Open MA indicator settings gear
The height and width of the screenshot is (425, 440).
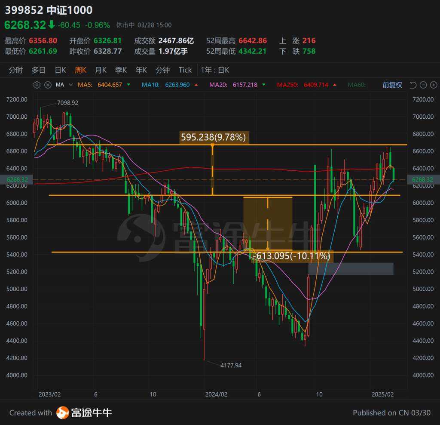click(37, 85)
